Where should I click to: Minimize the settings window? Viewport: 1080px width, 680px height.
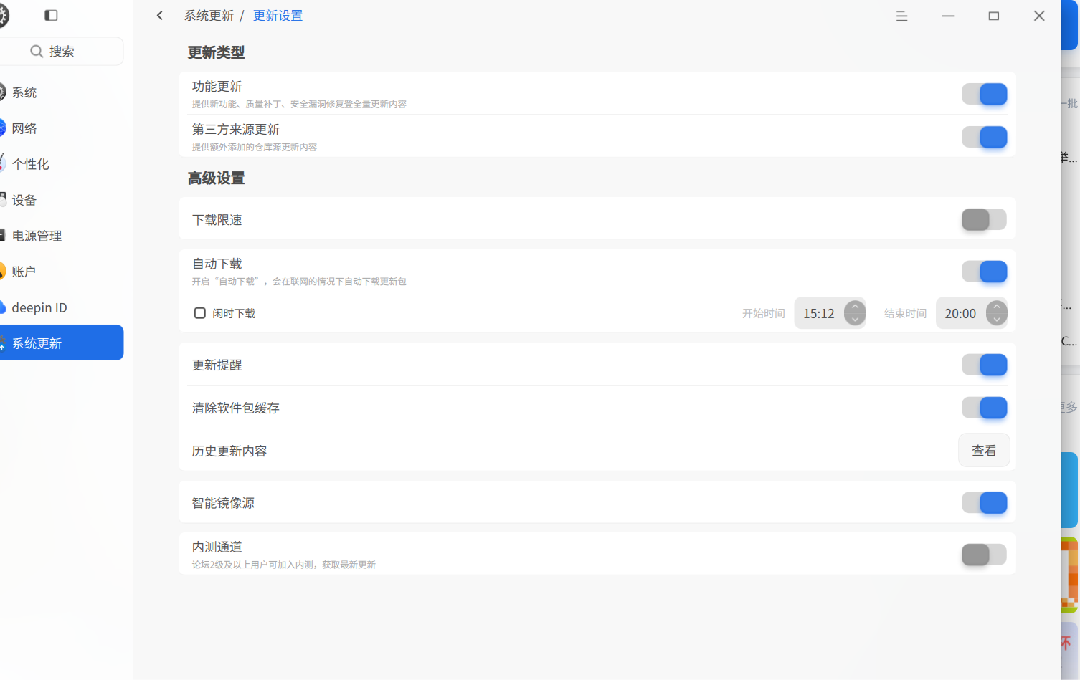[x=947, y=16]
